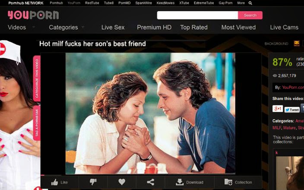This screenshot has height=190, width=304.
Task: Open the Most Viewed page
Action: click(238, 27)
